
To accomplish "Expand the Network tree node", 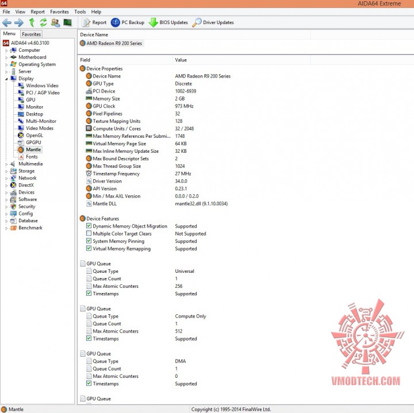I will tap(6, 178).
